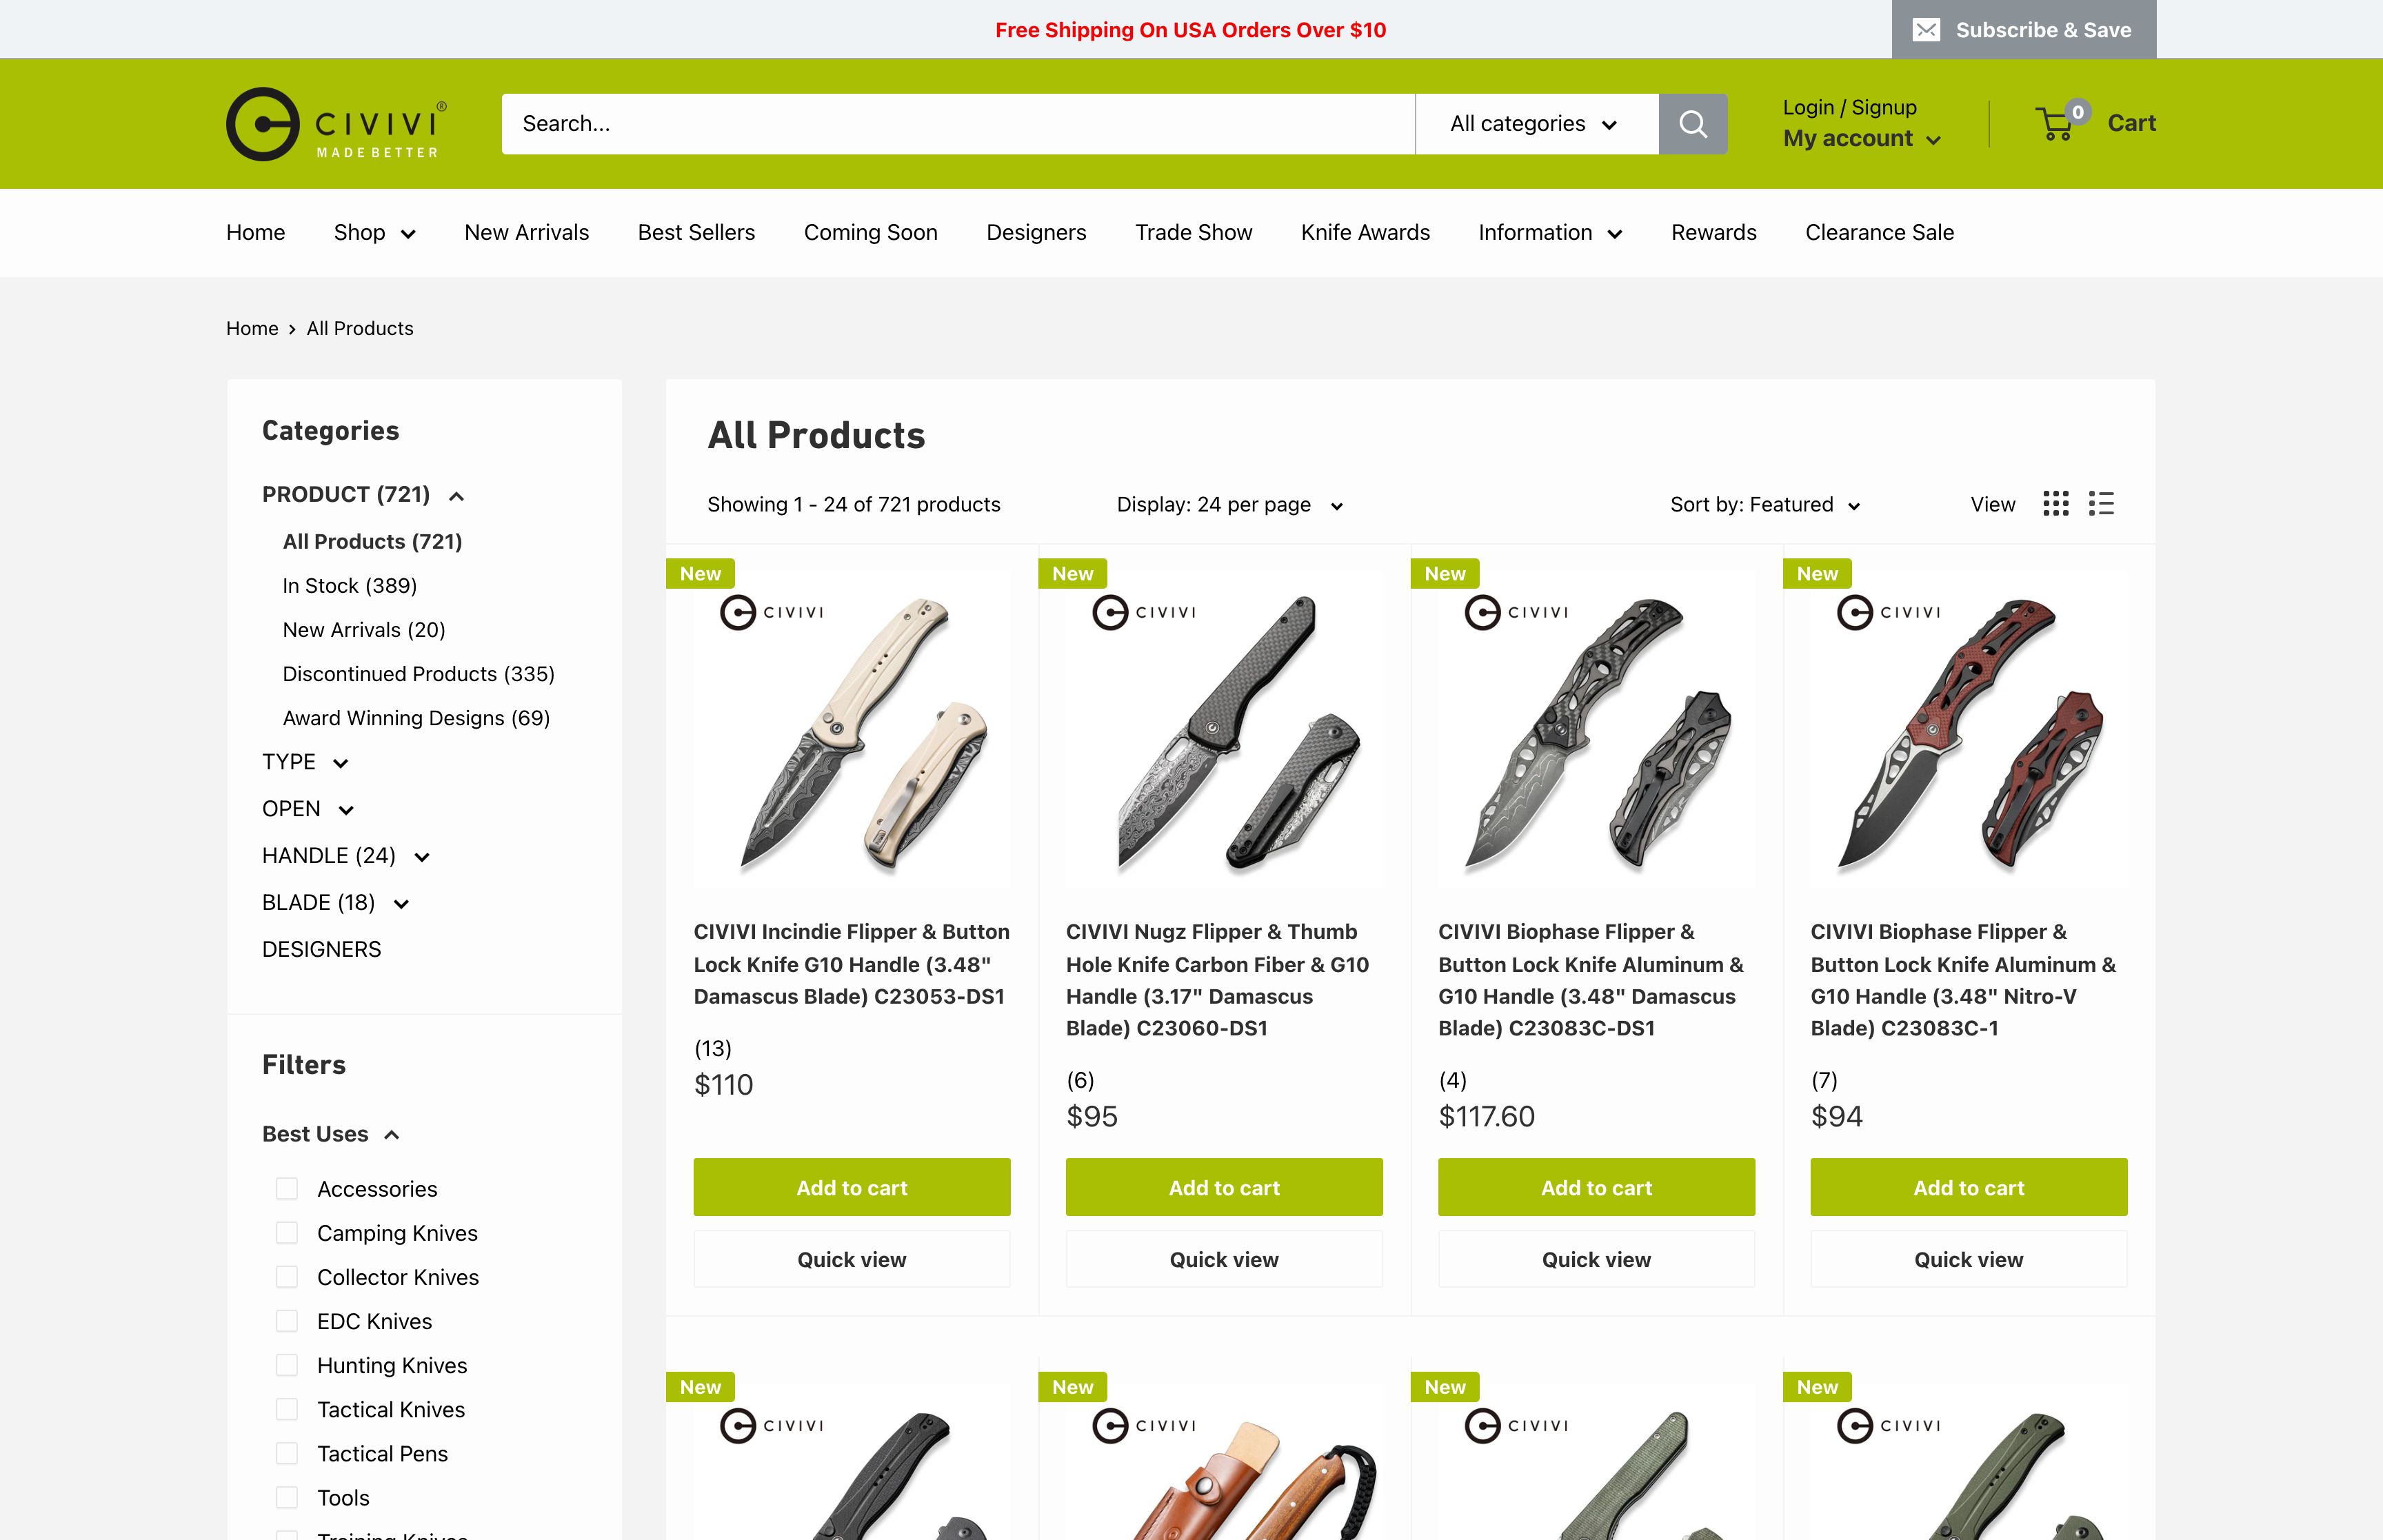Open the Sort by Featured dropdown
Image resolution: width=2383 pixels, height=1540 pixels.
coord(1765,505)
